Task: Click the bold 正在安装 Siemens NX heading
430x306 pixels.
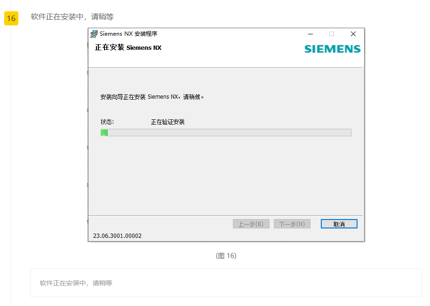Action: point(128,47)
